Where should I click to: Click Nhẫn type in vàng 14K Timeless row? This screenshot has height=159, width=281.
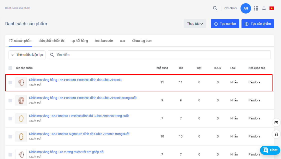coord(234,118)
